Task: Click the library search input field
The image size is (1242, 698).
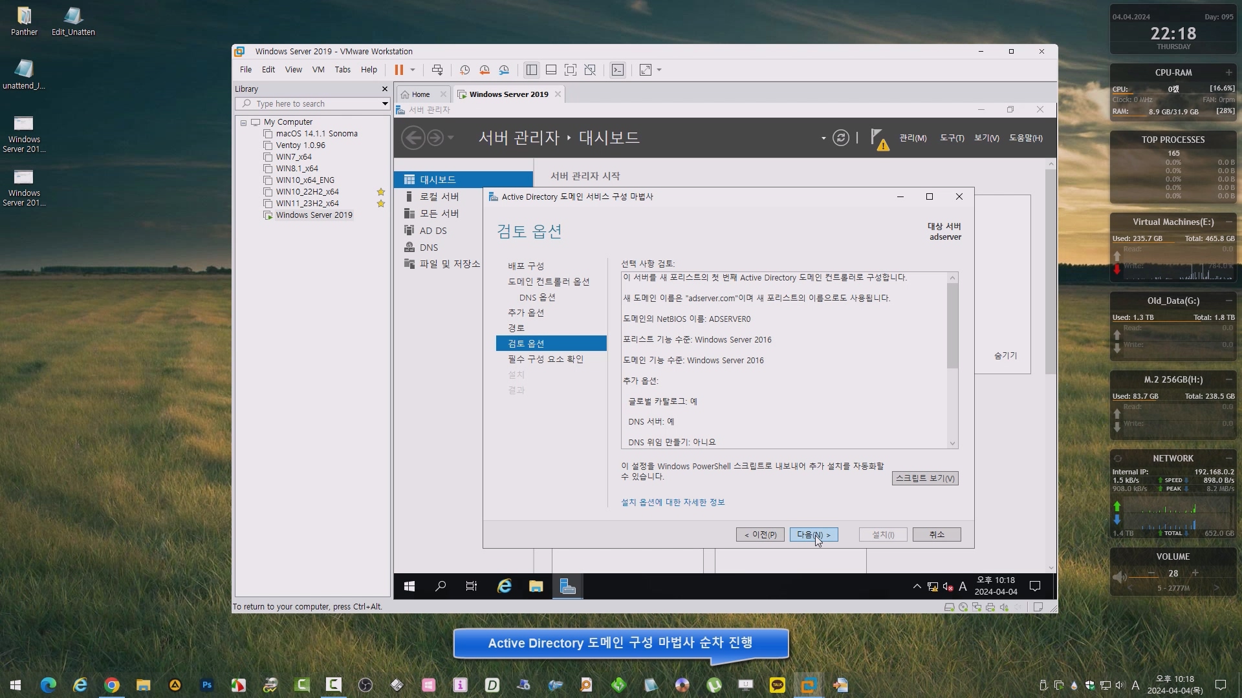Action: coord(312,103)
